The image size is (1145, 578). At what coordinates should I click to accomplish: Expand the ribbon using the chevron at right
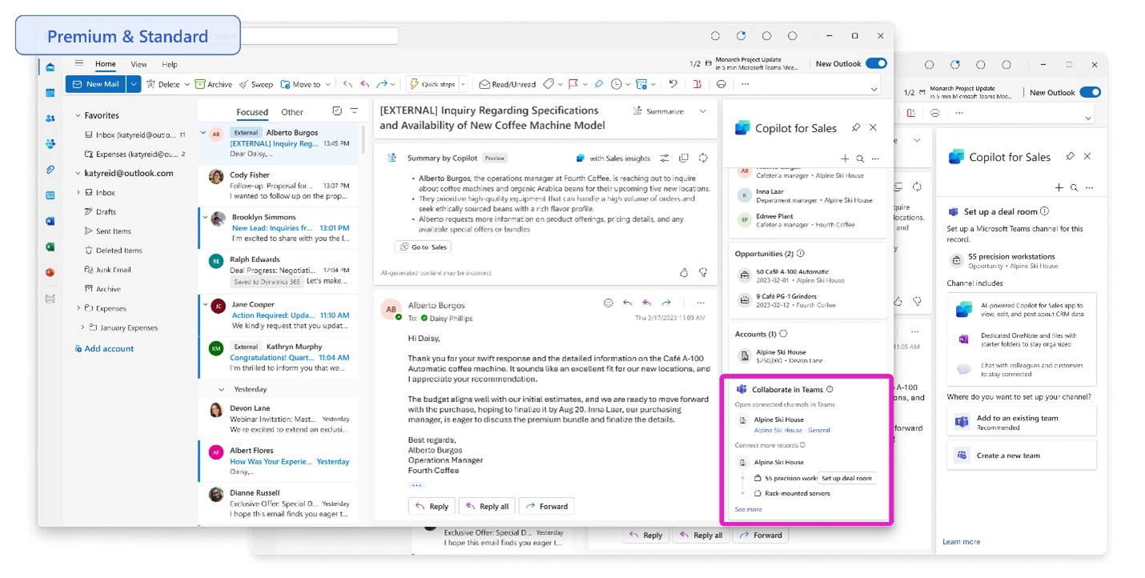coord(874,89)
